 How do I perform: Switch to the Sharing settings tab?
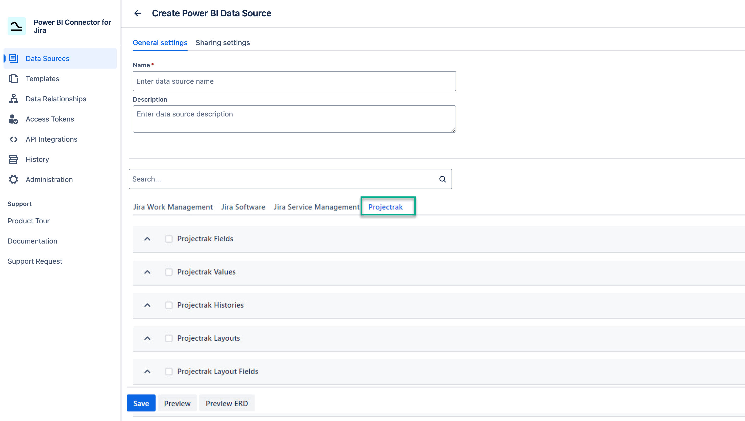click(222, 43)
